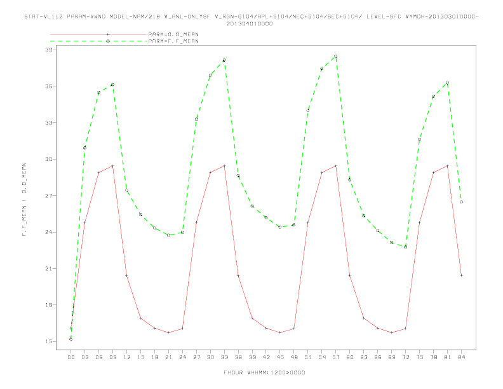Click x-axis tick label 39
The height and width of the screenshot is (389, 503).
click(252, 357)
